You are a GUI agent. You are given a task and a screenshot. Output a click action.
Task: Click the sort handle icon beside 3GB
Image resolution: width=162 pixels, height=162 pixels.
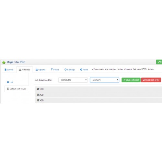coord(38,100)
